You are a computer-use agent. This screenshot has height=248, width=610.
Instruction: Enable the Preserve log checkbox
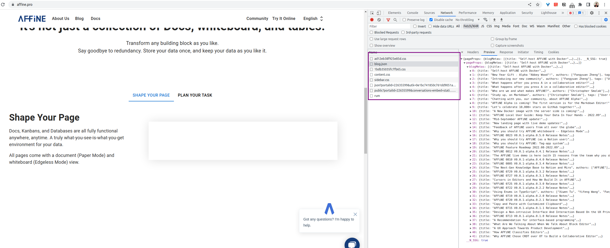(404, 20)
